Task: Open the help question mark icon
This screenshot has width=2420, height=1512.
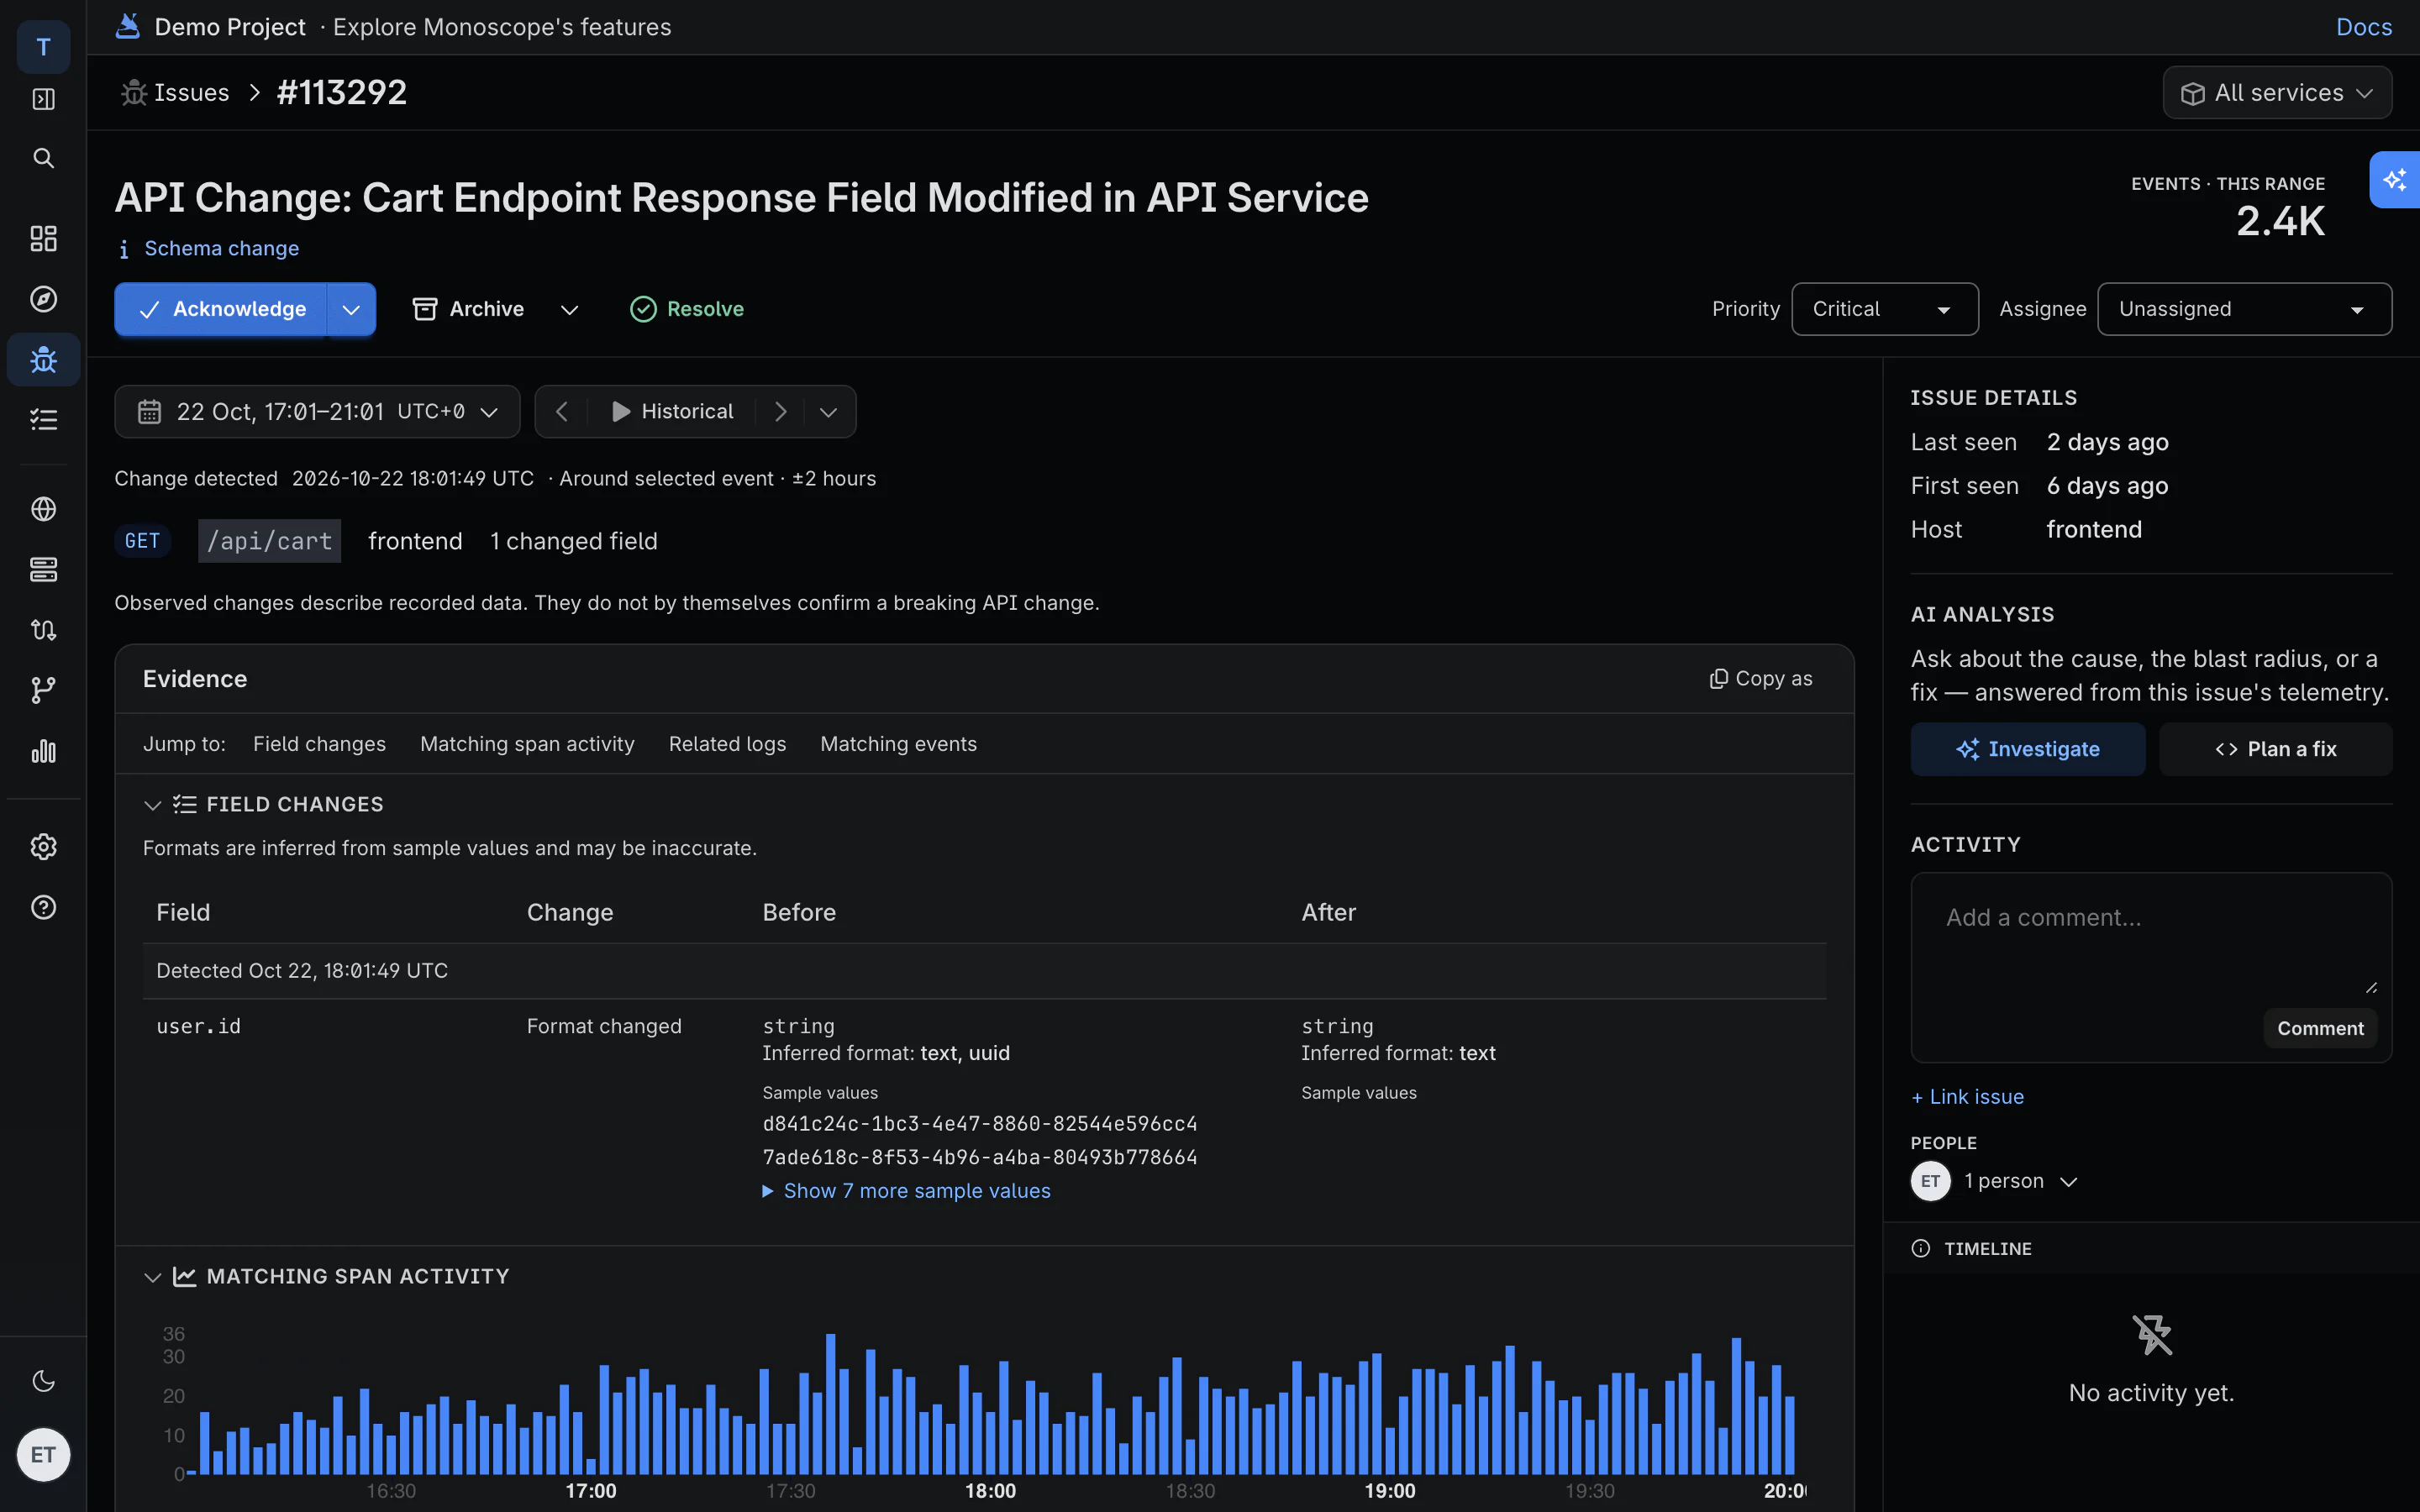Action: point(43,907)
